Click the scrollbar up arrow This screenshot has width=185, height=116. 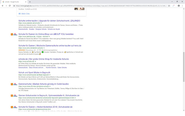(x=184, y=9)
